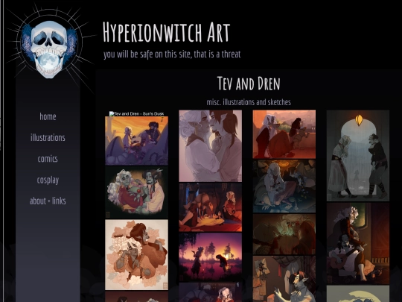Click broken image alt text 'Sun's Dusk'
This screenshot has width=402, height=302.
(137, 114)
